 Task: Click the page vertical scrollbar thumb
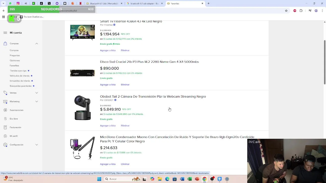tap(324, 62)
